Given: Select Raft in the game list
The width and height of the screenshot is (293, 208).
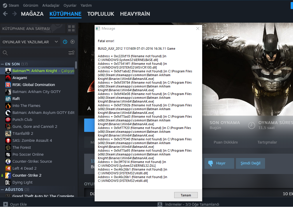Looking at the screenshot, I should (37, 98).
